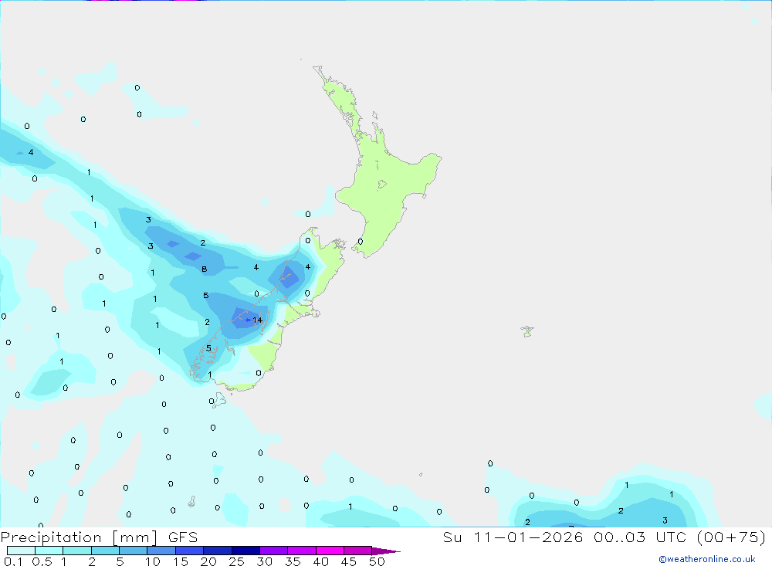
Task: Click the 'Precipitation [mm] GFS' title text
Action: pos(99,537)
